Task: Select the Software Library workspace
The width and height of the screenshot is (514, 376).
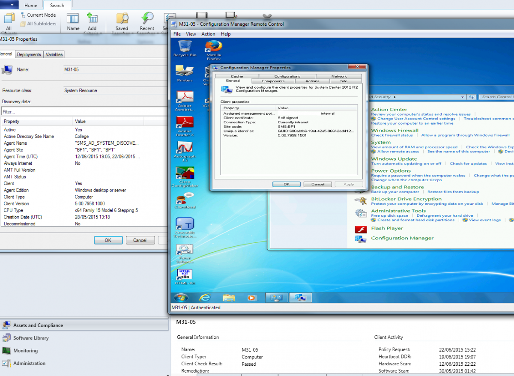Action: tap(84, 338)
